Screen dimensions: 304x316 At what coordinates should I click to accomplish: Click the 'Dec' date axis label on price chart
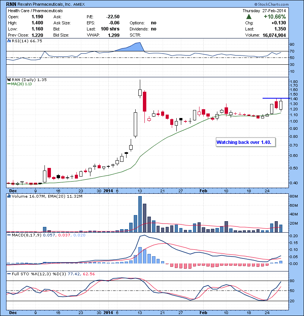[x=13, y=191]
